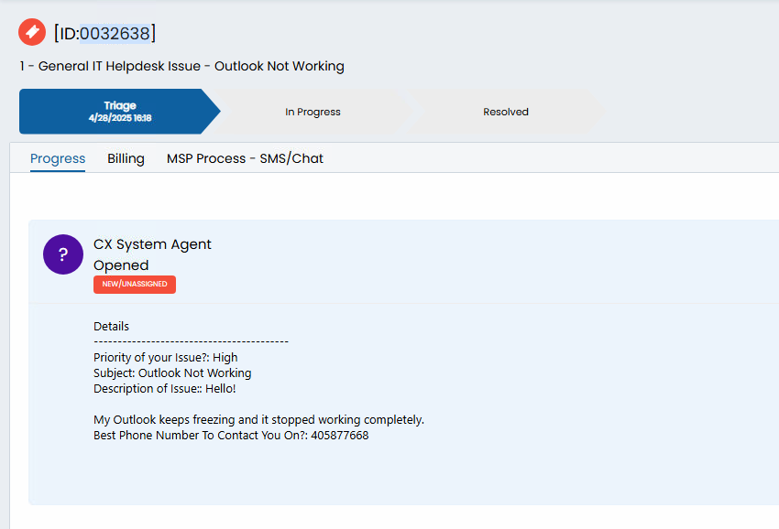Open the ticket title about Outlook Not Working
This screenshot has height=529, width=779.
tap(181, 66)
